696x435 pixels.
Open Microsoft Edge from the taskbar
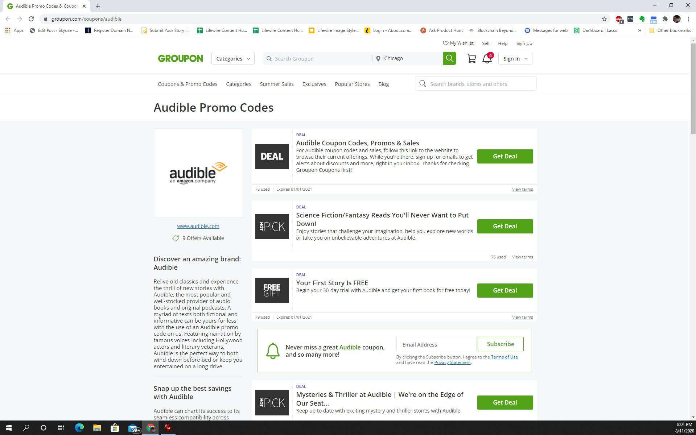coord(79,428)
